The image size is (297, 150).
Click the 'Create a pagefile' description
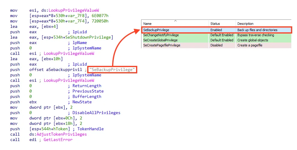(250, 45)
